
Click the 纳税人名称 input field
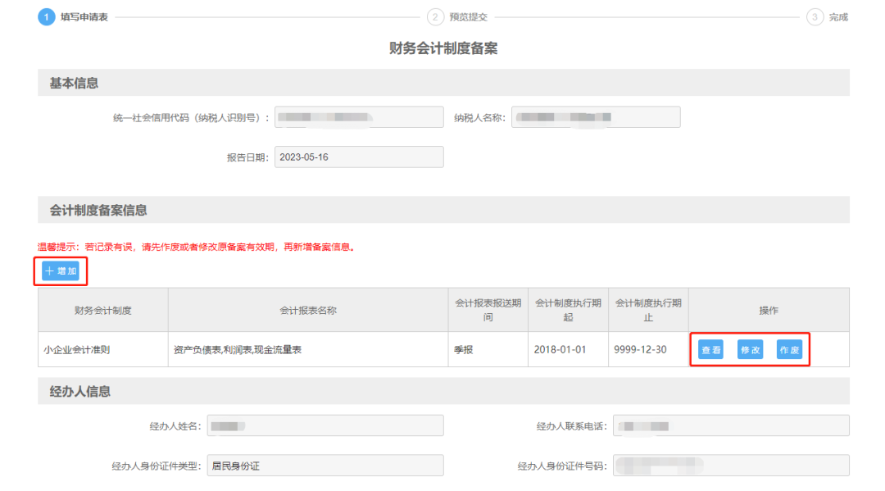tap(596, 117)
